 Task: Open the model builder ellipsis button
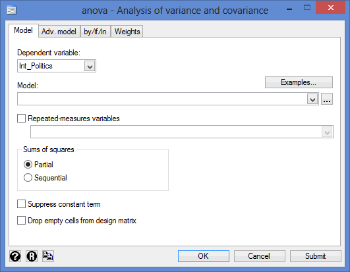(327, 99)
